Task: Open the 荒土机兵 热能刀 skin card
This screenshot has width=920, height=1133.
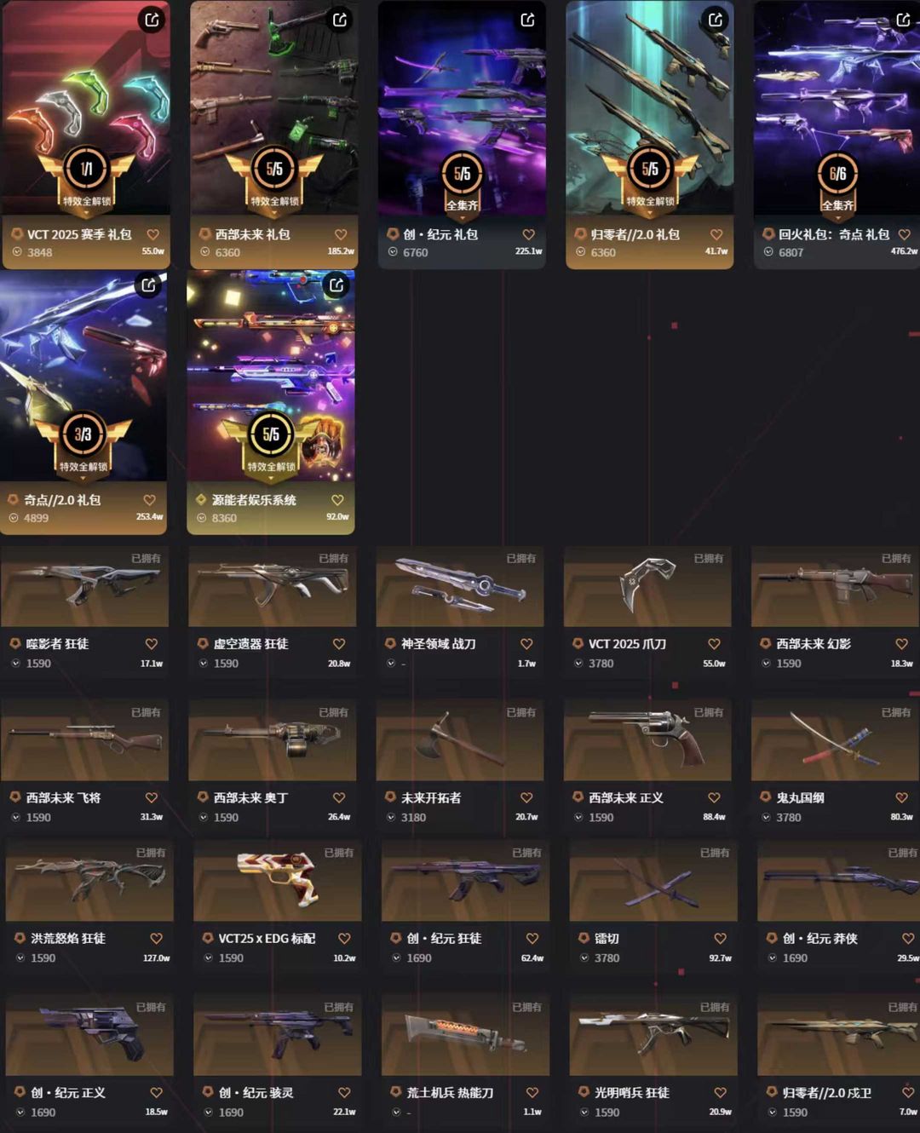Action: tap(465, 1058)
